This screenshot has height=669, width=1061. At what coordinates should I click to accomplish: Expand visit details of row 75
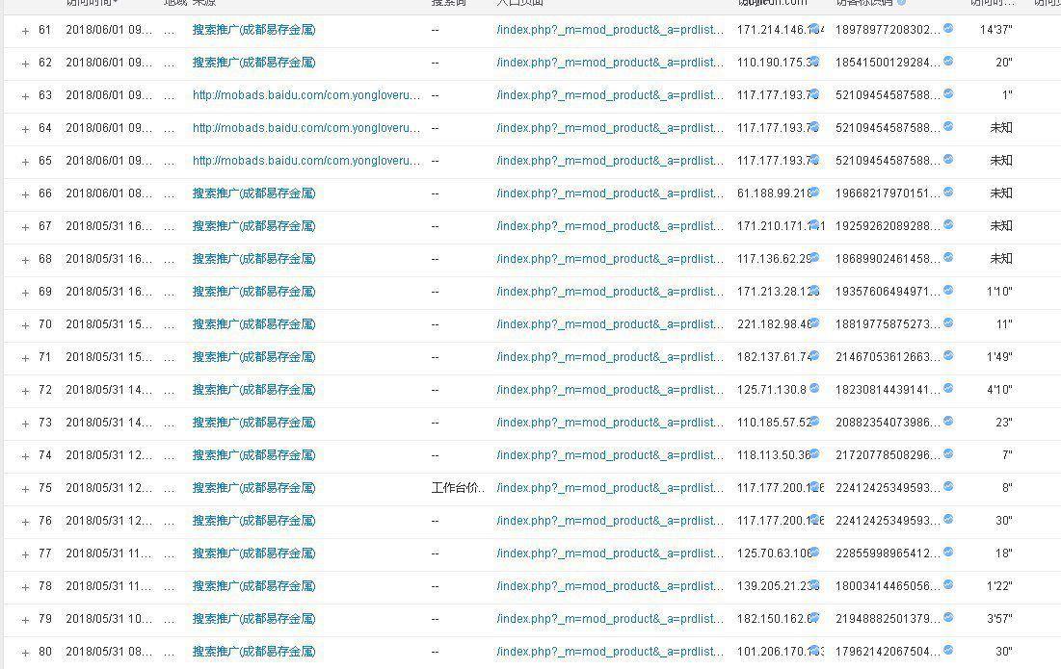(x=25, y=489)
